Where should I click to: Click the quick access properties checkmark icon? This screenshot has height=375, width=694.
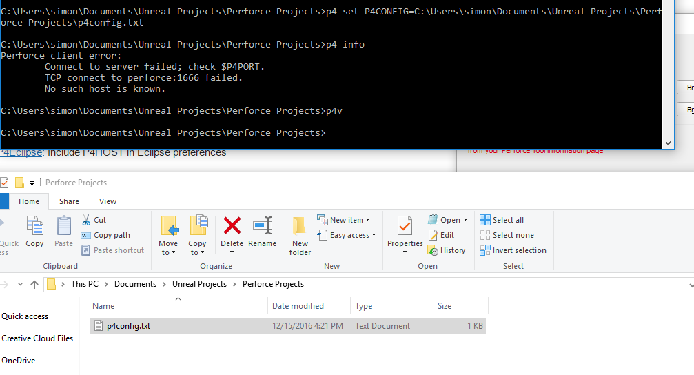tap(4, 183)
